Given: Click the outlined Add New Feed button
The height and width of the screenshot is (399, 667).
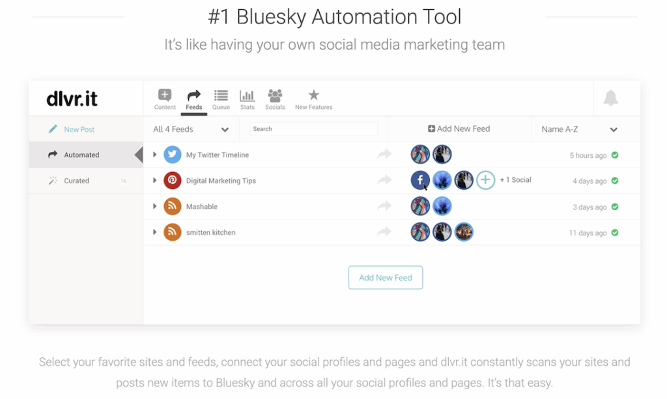Looking at the screenshot, I should tap(386, 278).
